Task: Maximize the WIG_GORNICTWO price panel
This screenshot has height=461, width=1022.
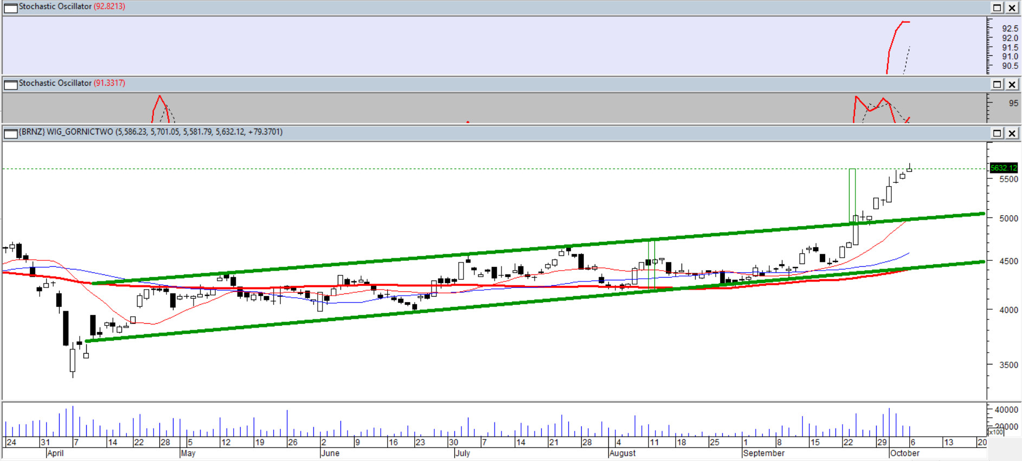Action: [997, 133]
